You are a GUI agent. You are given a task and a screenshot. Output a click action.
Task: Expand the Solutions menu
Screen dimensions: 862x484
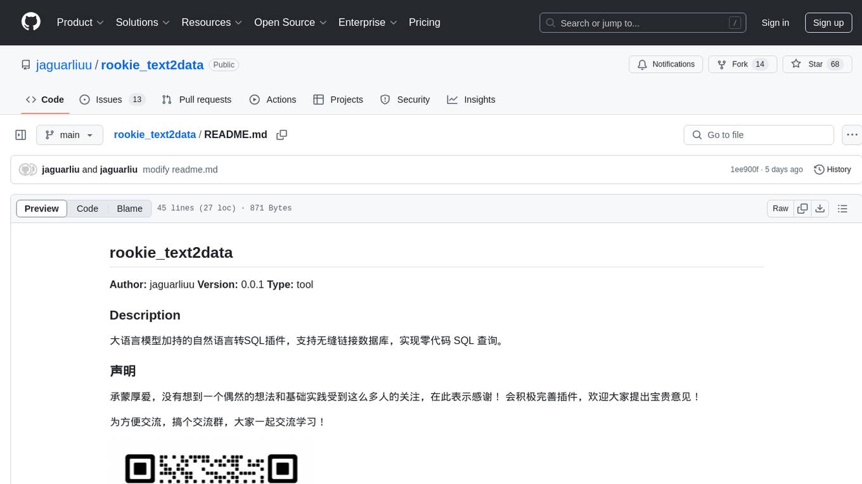point(143,22)
